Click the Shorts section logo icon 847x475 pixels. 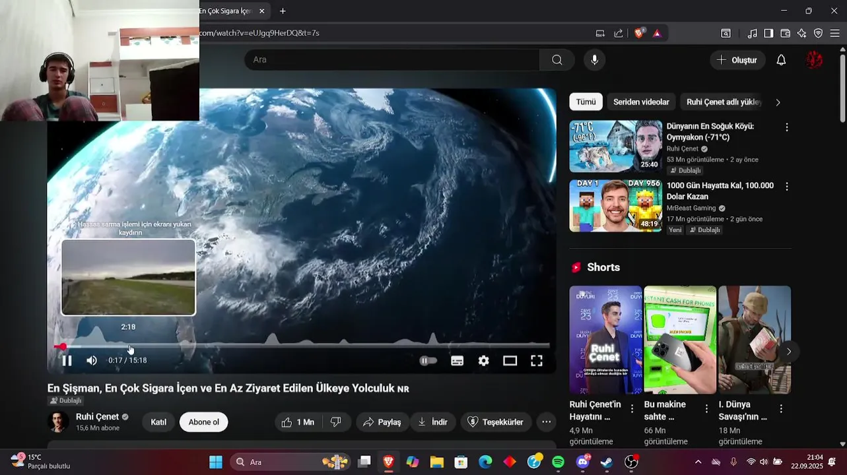pyautogui.click(x=576, y=267)
